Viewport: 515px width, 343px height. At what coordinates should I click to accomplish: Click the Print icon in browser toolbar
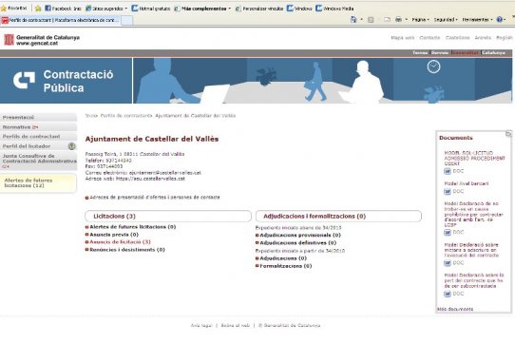point(398,20)
